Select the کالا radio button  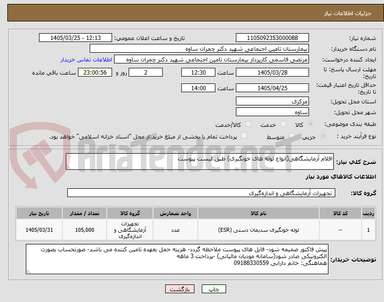(310, 124)
